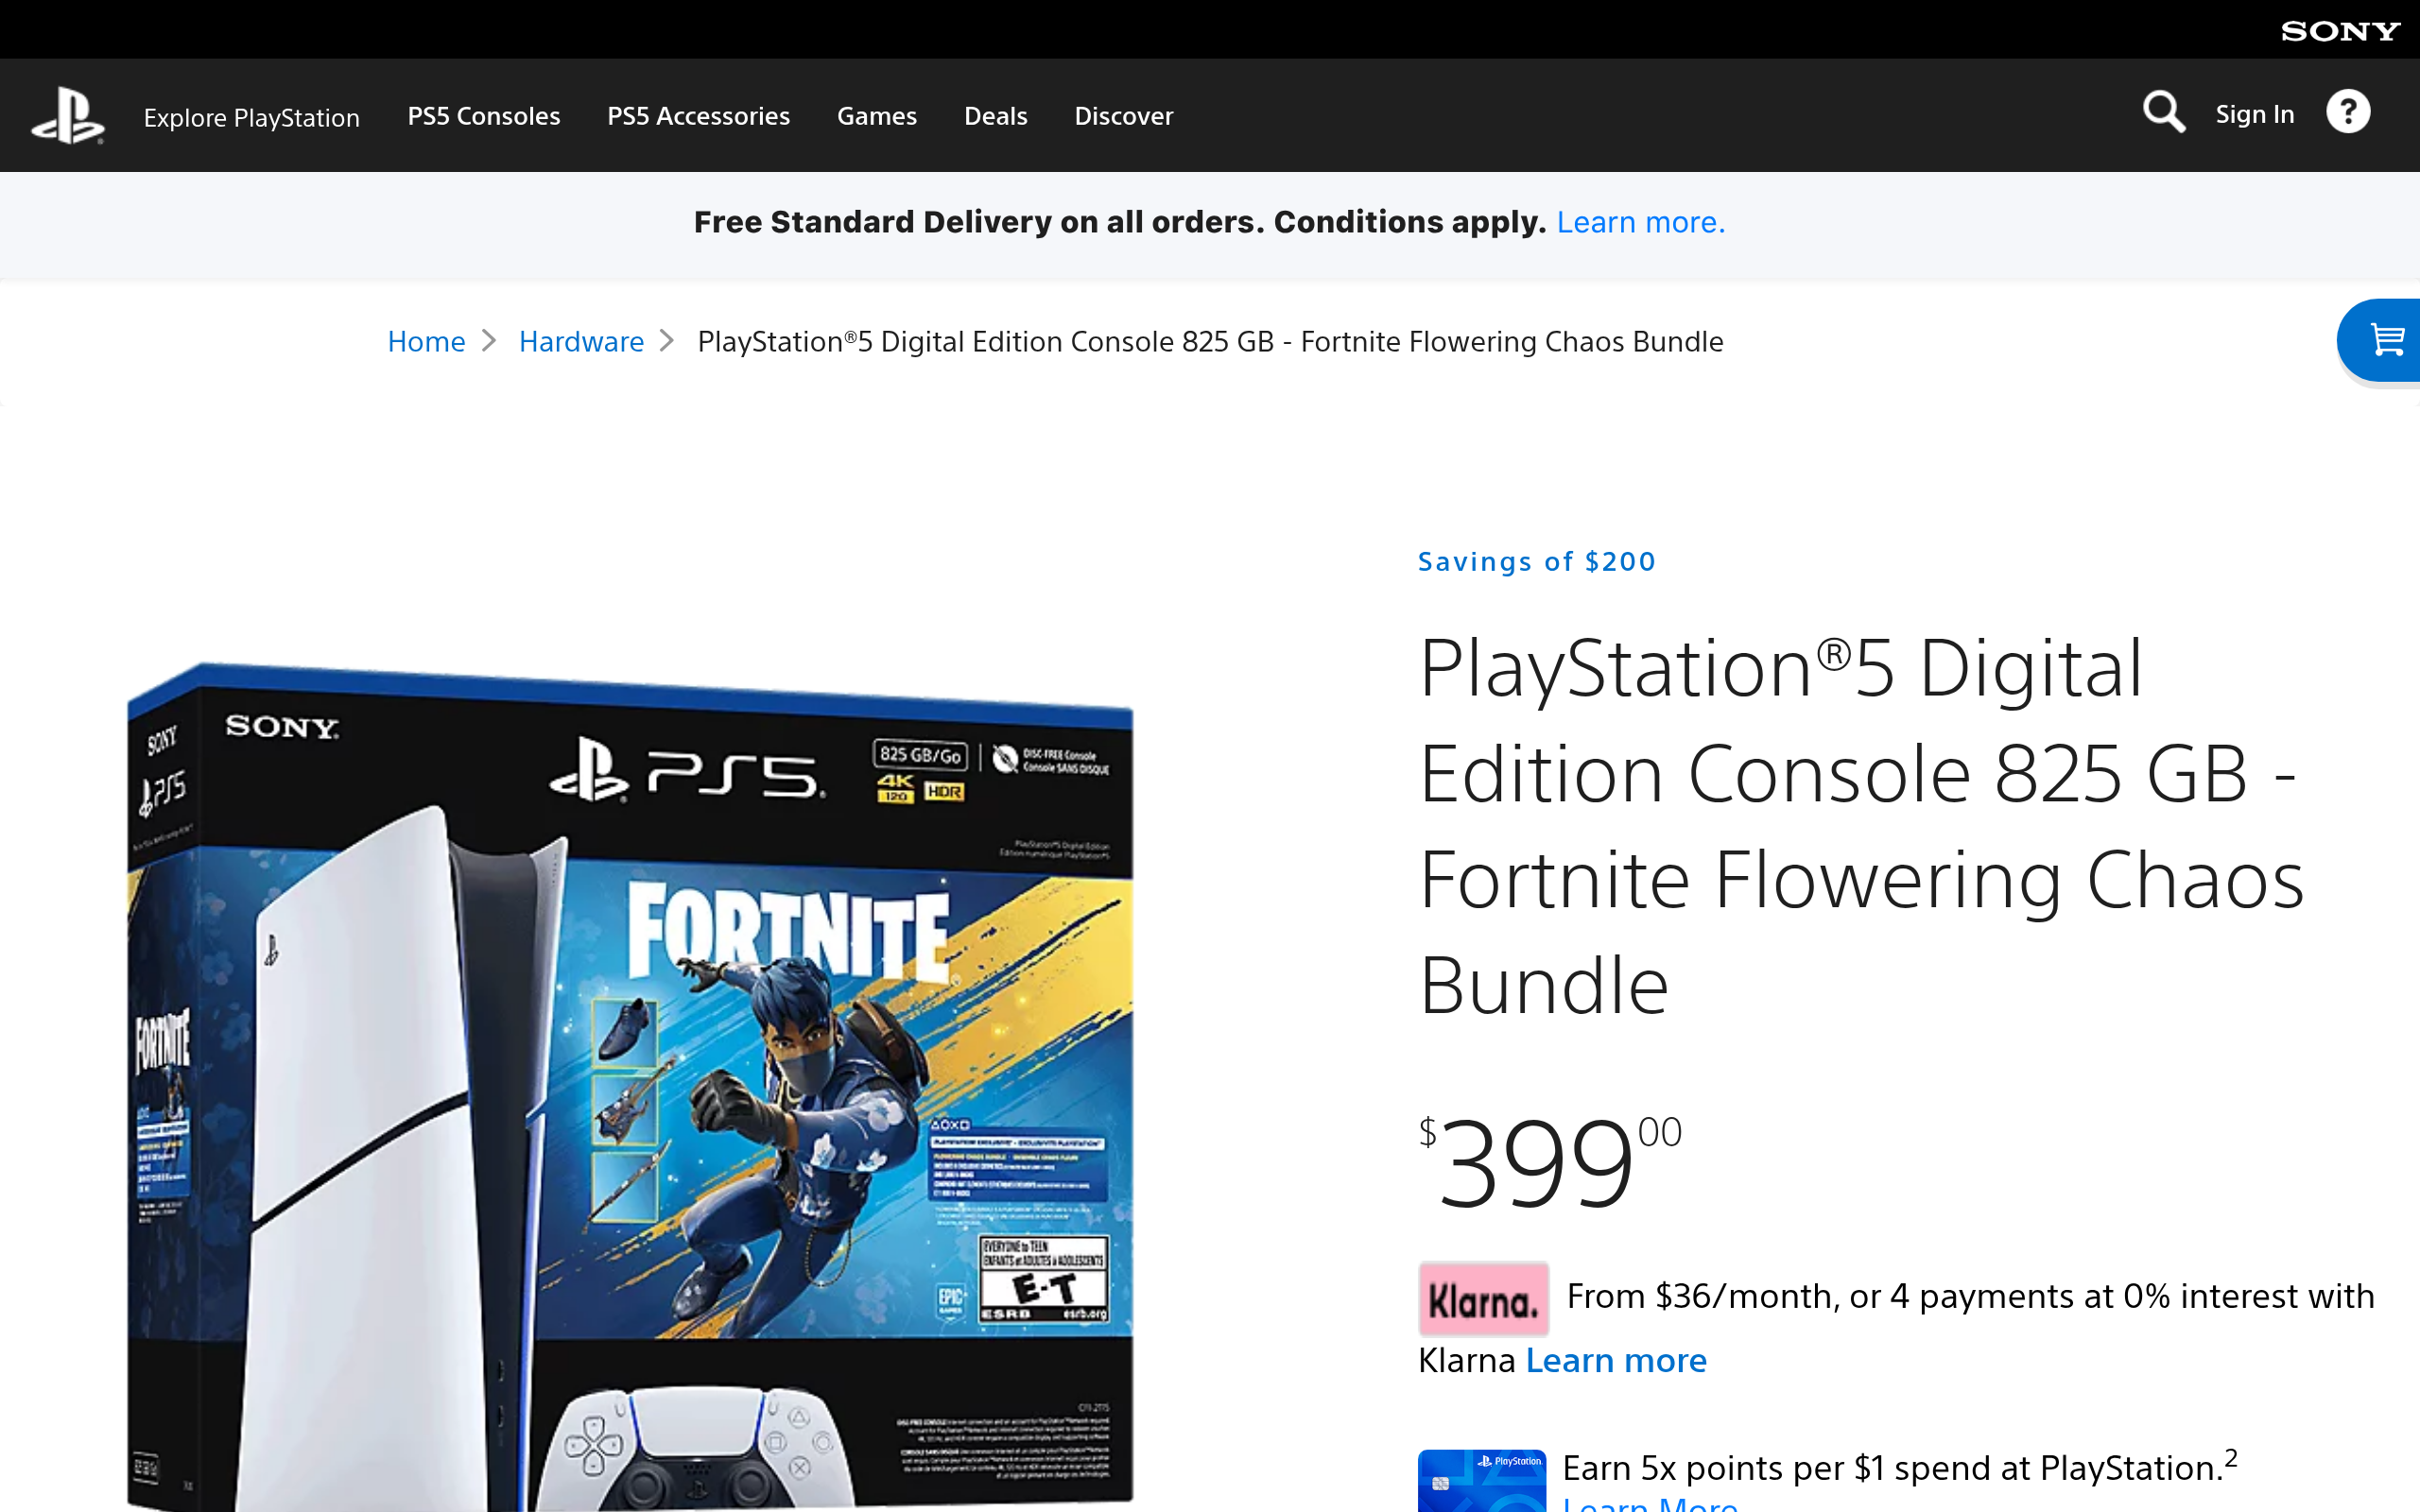Viewport: 2420px width, 1512px height.
Task: Expand the Discover menu
Action: click(1123, 116)
